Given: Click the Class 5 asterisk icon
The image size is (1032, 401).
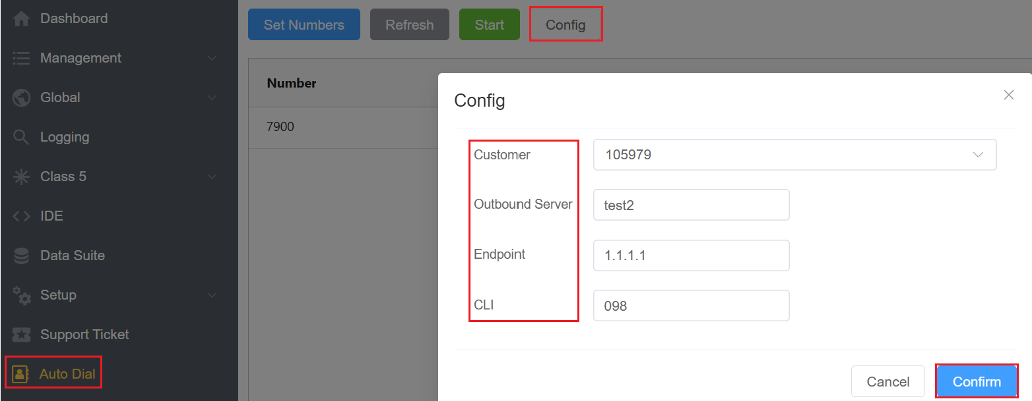Looking at the screenshot, I should tap(21, 177).
